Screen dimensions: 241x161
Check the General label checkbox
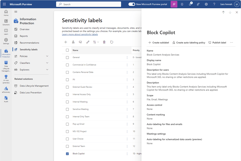pyautogui.click(x=67, y=58)
